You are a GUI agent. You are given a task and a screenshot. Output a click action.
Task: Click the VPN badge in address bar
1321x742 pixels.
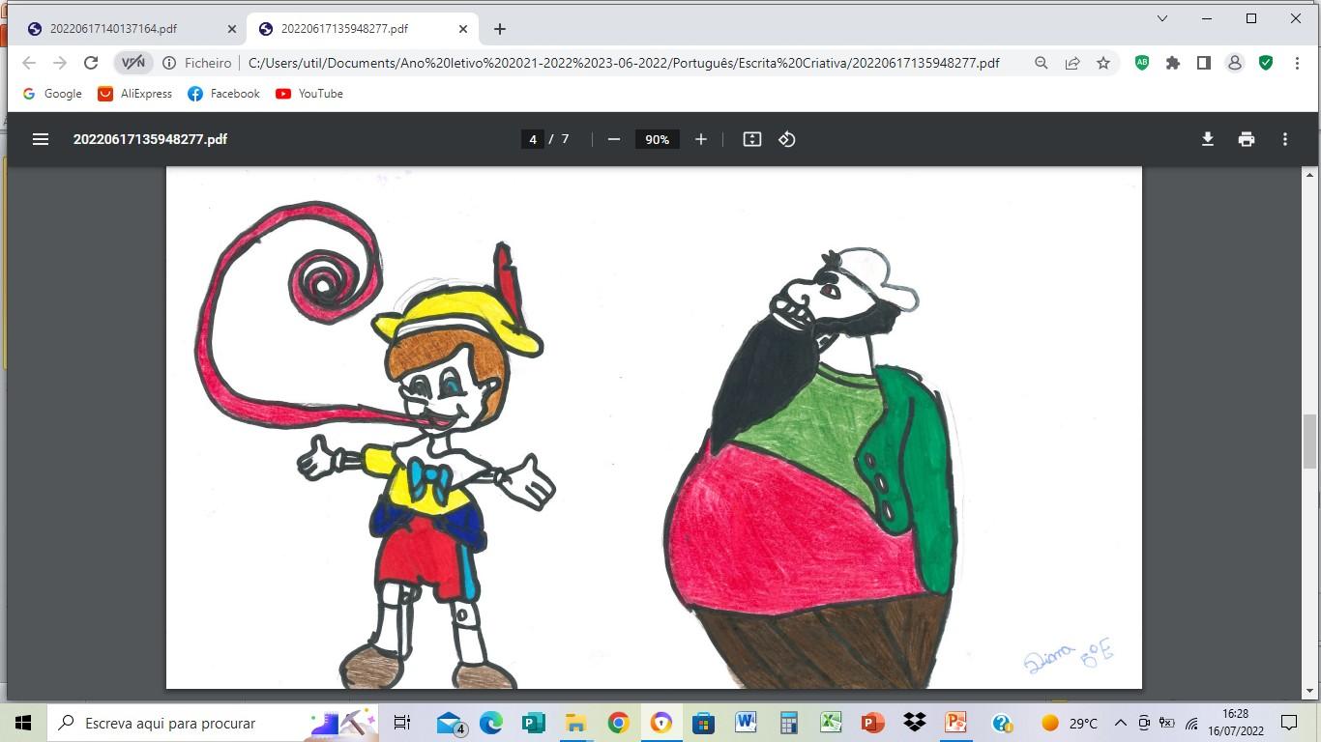(x=133, y=63)
